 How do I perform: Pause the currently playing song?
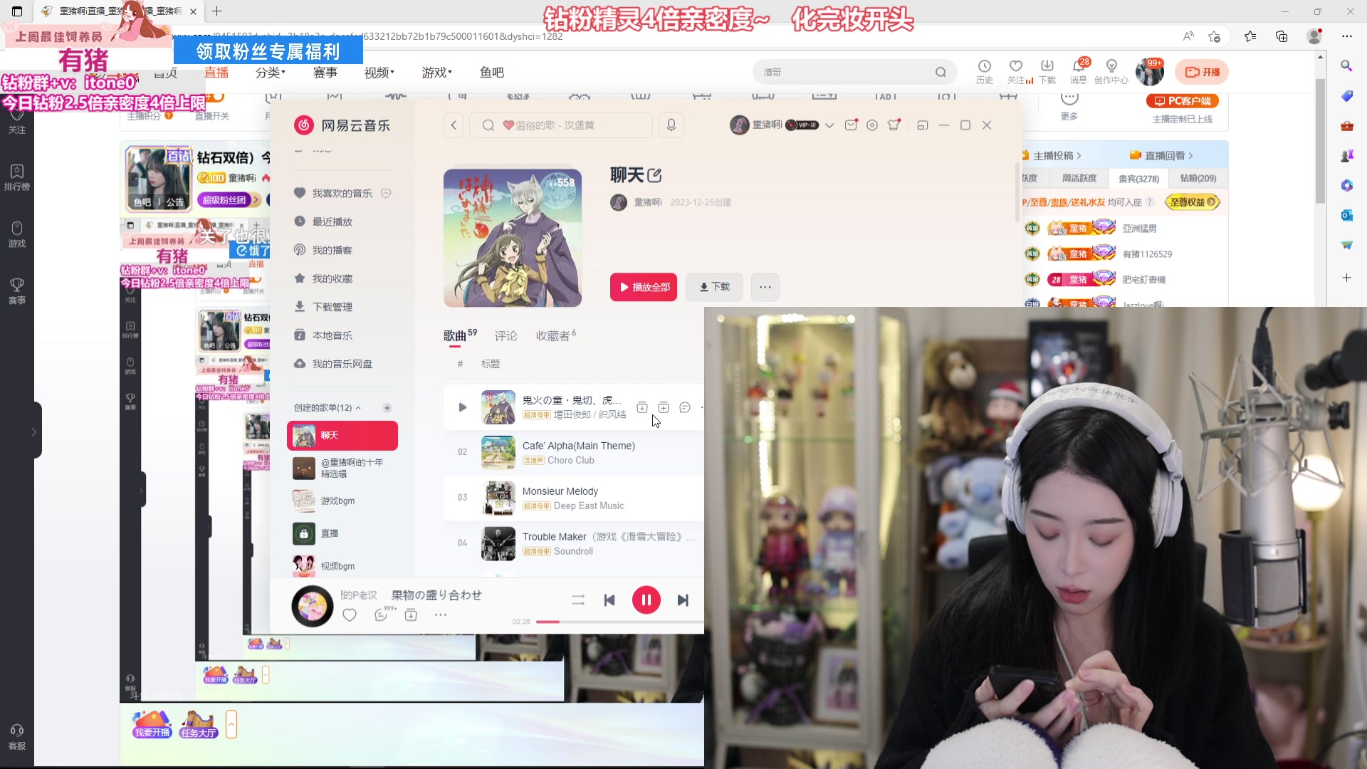click(x=646, y=600)
